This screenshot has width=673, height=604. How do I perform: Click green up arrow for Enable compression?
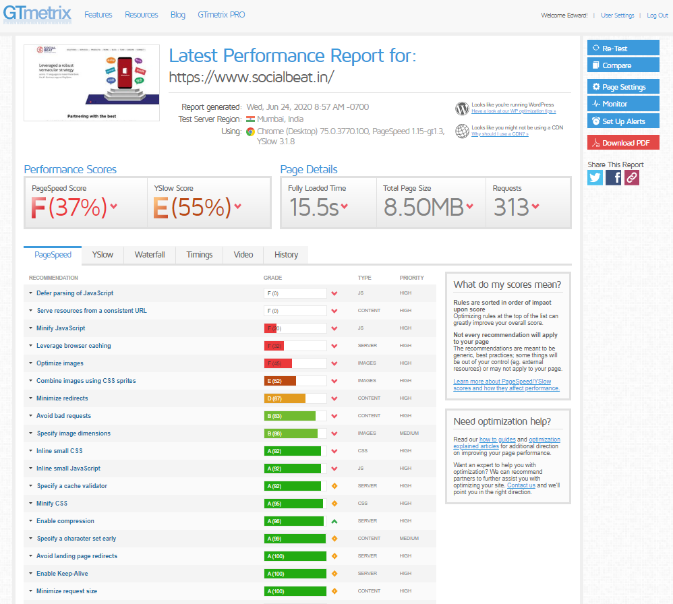(334, 522)
